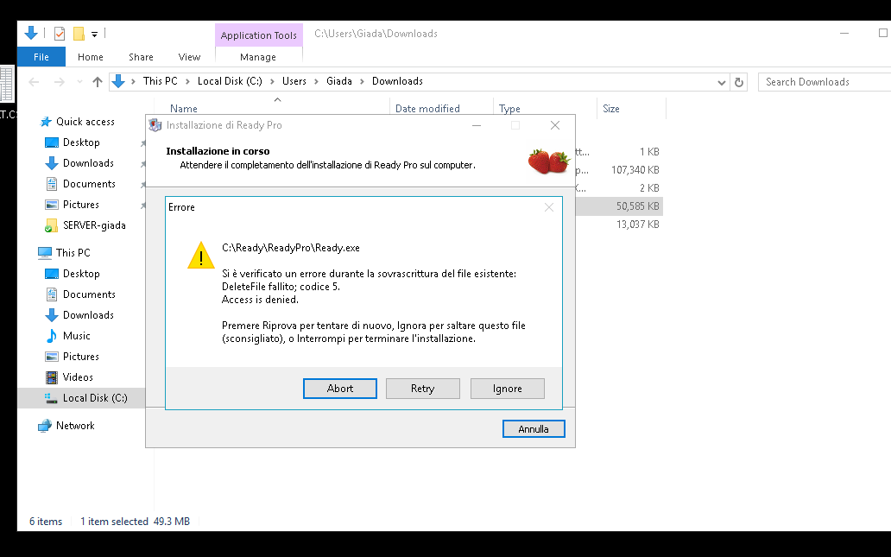Viewport: 891px width, 557px height.
Task: Open Downloads under Quick access
Action: click(88, 163)
